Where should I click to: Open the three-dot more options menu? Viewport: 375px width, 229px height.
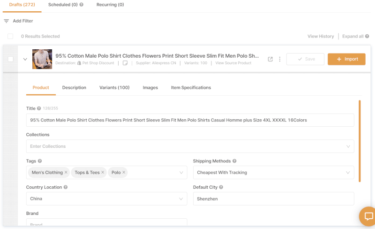tap(279, 59)
